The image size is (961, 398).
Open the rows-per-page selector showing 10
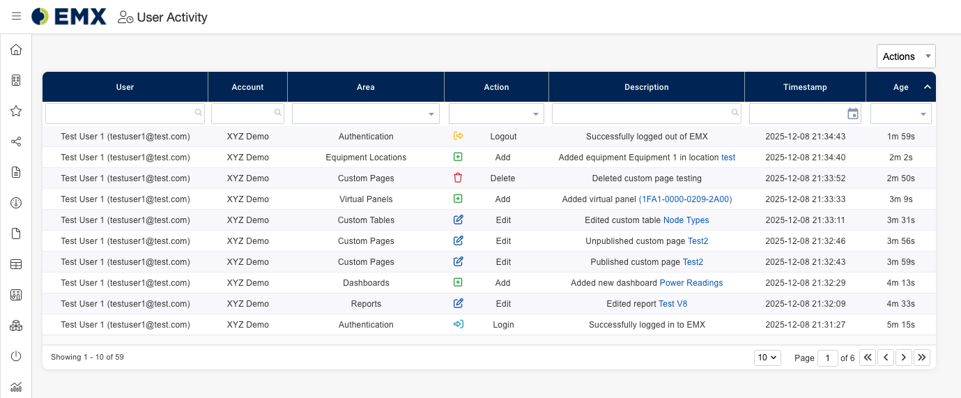(767, 358)
